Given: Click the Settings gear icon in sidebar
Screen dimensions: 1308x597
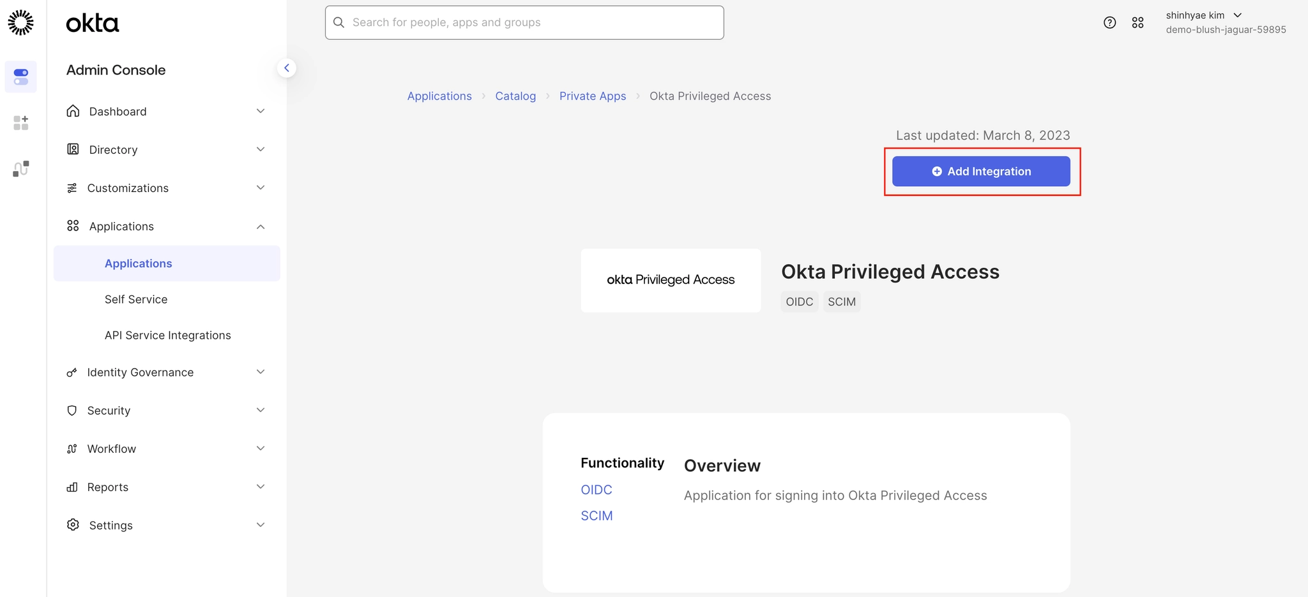Looking at the screenshot, I should pyautogui.click(x=73, y=525).
